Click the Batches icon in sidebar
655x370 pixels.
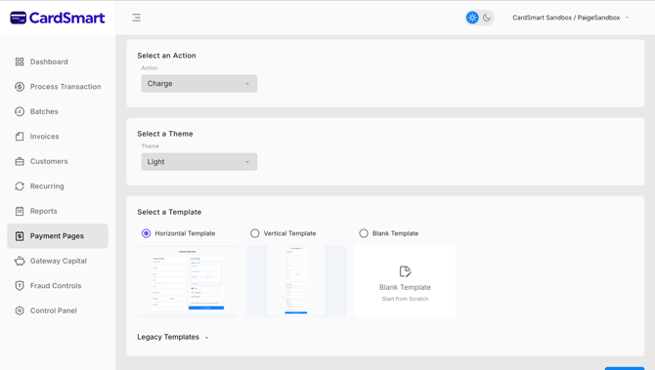point(20,111)
